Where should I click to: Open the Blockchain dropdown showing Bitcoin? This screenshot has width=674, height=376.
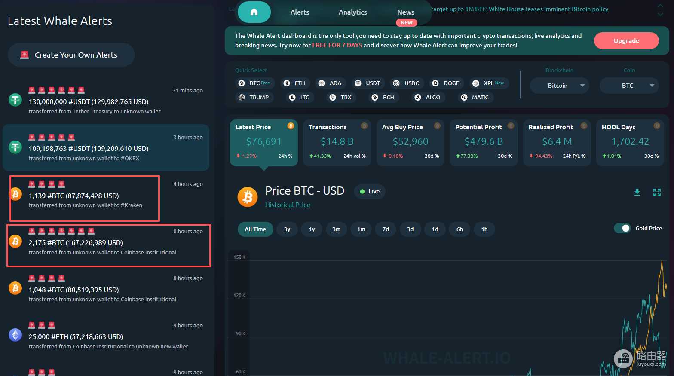coord(559,86)
